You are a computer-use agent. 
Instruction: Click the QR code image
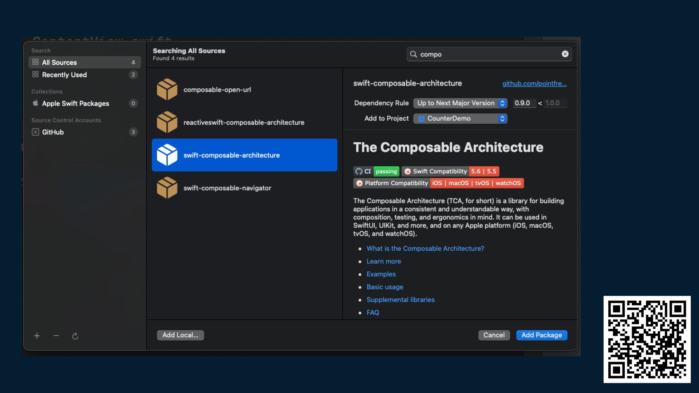(x=647, y=339)
